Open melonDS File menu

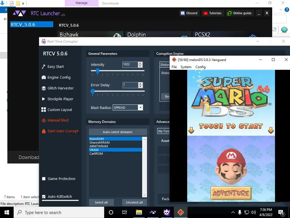pyautogui.click(x=174, y=67)
